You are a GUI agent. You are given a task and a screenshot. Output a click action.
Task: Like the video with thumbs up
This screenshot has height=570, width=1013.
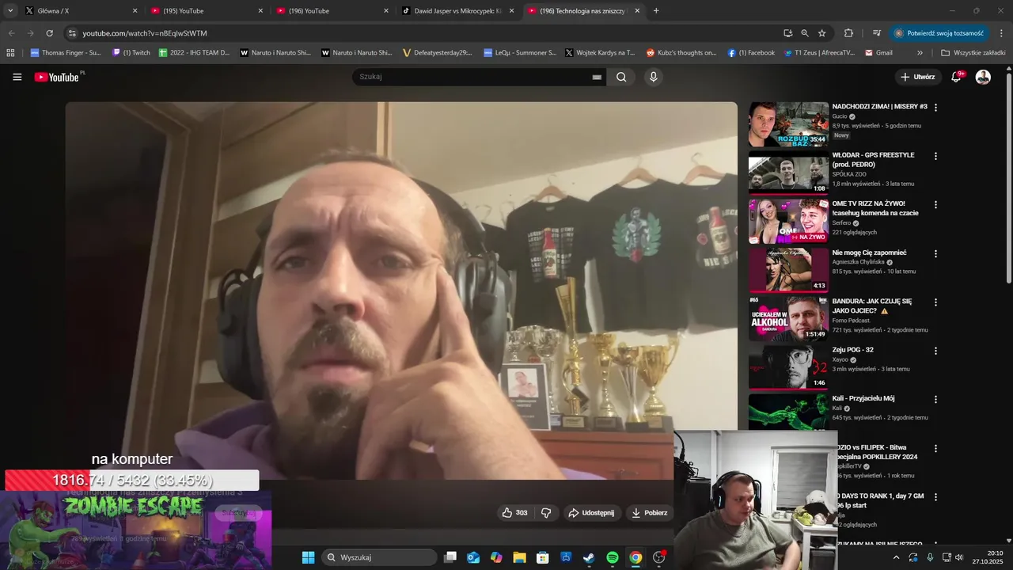click(514, 513)
